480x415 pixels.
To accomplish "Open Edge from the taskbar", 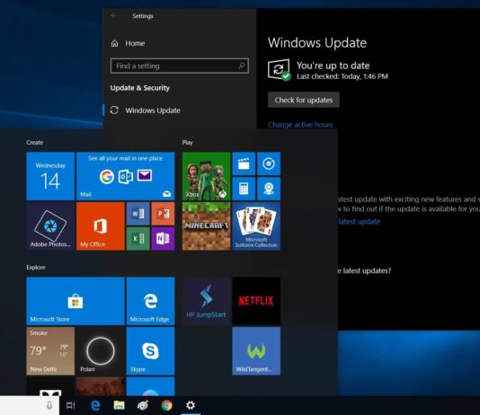I will pyautogui.click(x=95, y=405).
